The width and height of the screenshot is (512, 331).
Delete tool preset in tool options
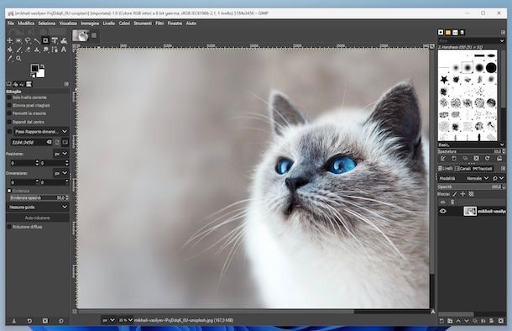coord(45,321)
